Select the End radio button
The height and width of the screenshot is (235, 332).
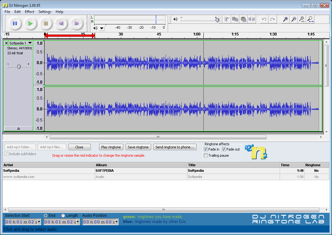coord(46,216)
